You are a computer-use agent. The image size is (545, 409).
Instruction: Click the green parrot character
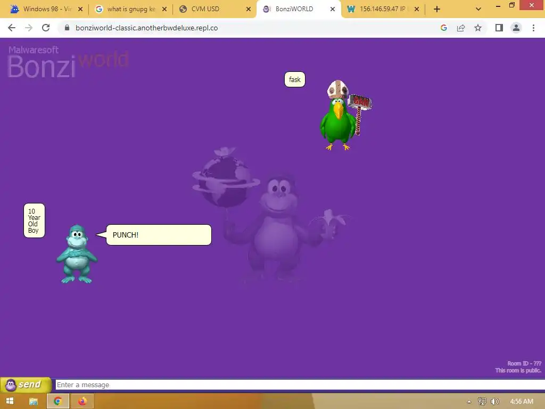pos(339,120)
